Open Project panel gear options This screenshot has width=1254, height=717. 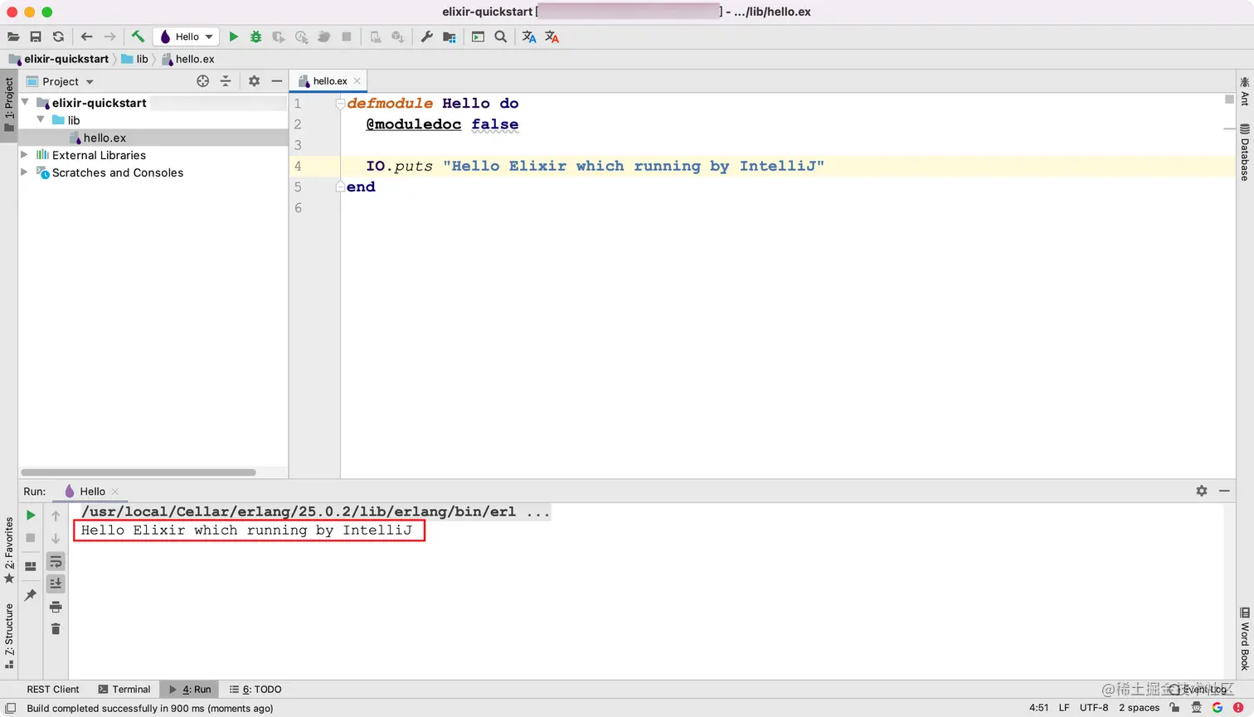tap(255, 81)
